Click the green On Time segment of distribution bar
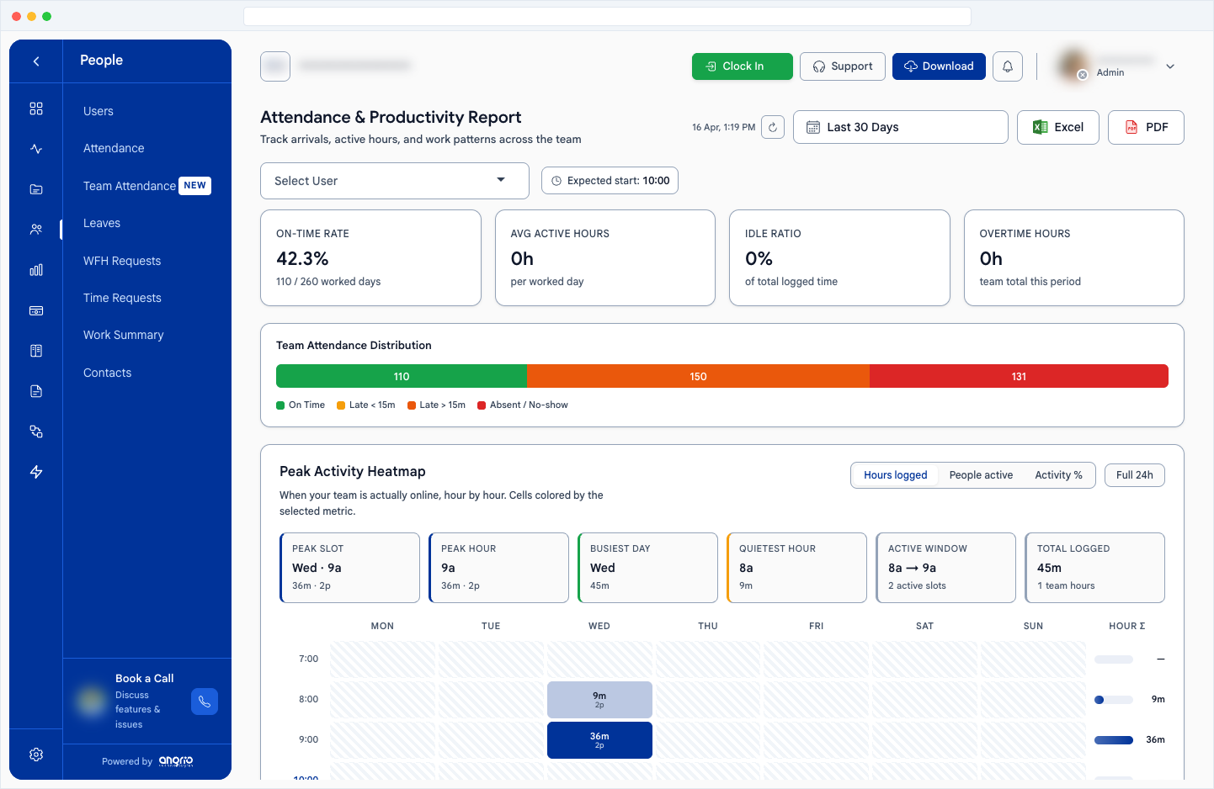The height and width of the screenshot is (789, 1214). tap(402, 376)
